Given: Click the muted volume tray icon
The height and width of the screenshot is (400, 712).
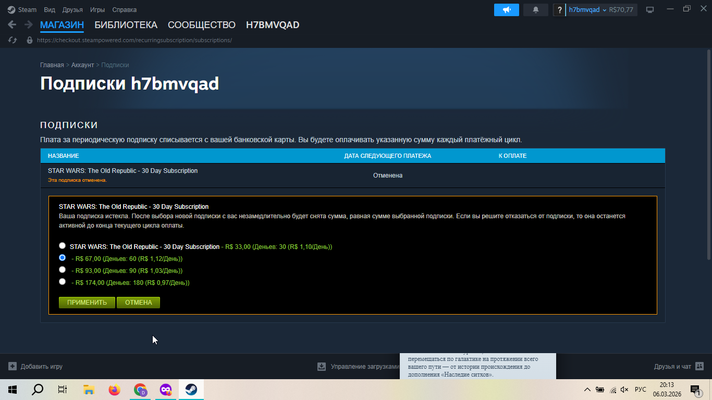Looking at the screenshot, I should [x=625, y=390].
